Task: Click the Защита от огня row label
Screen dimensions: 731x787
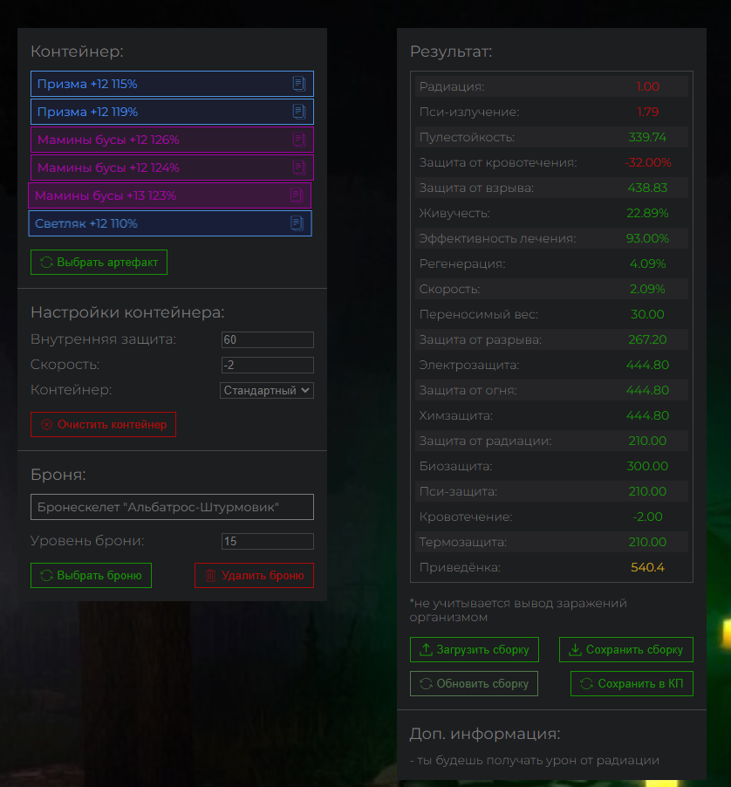Action: [x=468, y=390]
